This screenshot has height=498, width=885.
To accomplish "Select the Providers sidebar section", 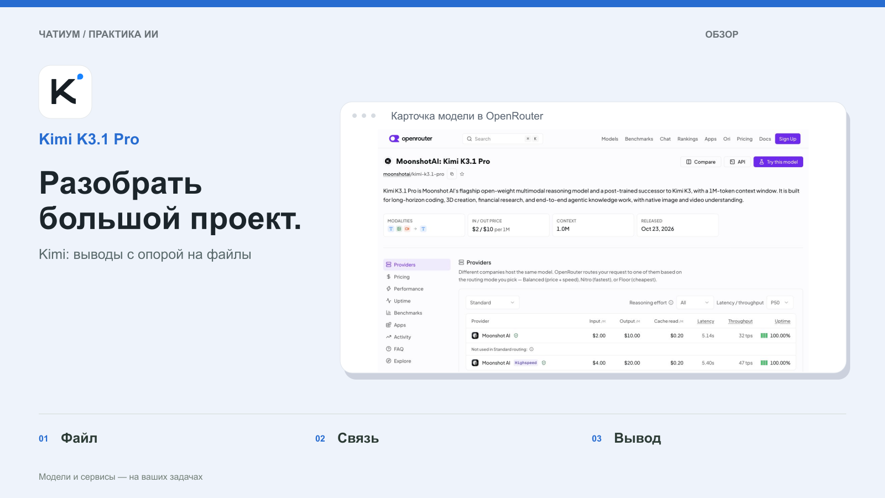I will [x=417, y=264].
